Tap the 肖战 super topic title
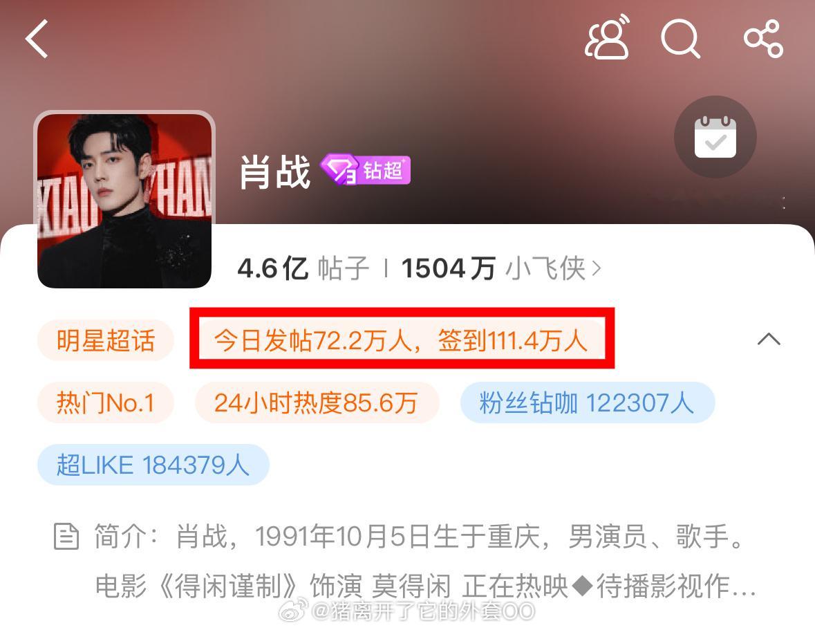The image size is (815, 630). [x=275, y=172]
